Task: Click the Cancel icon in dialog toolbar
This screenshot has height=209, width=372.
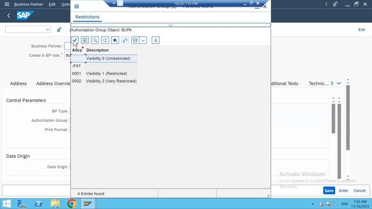Action: [85, 40]
